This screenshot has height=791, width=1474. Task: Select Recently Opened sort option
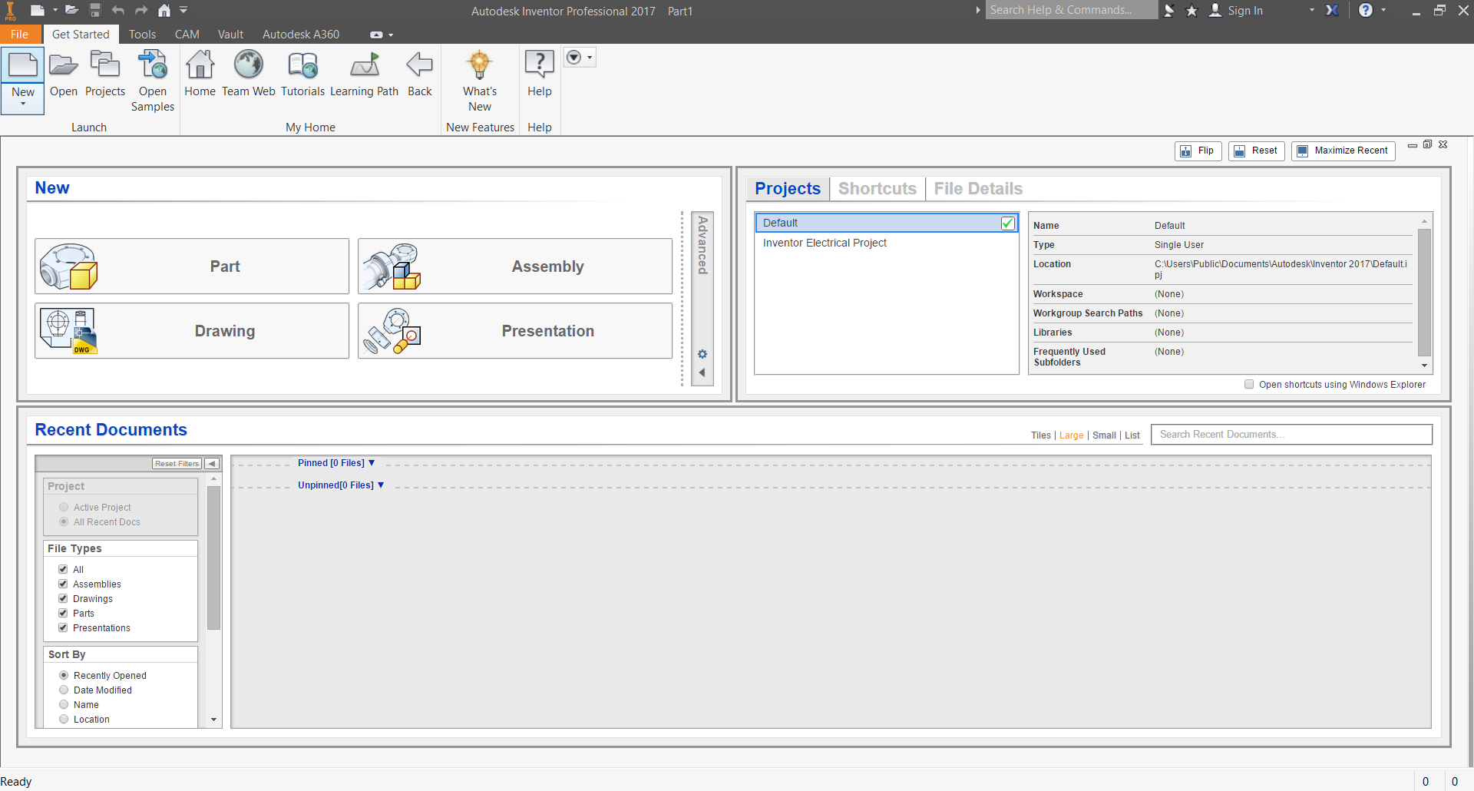click(x=64, y=675)
